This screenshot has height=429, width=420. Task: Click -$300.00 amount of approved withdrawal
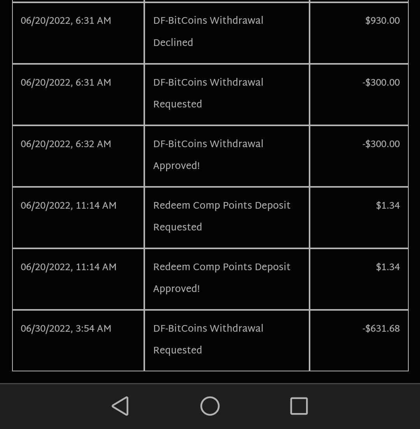(381, 144)
